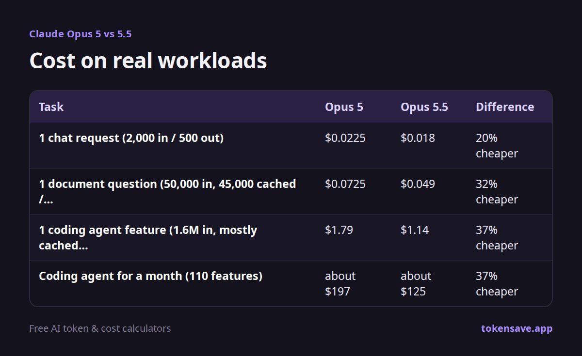Click "37% cheaper" in the about $197 row

497,284
